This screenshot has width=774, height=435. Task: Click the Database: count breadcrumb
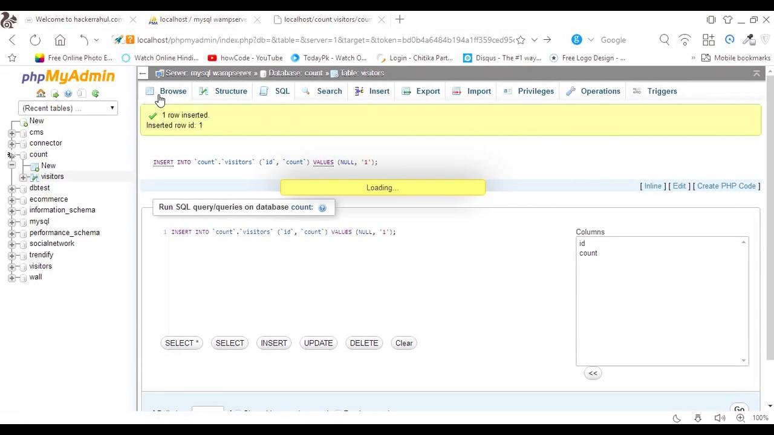pyautogui.click(x=295, y=73)
